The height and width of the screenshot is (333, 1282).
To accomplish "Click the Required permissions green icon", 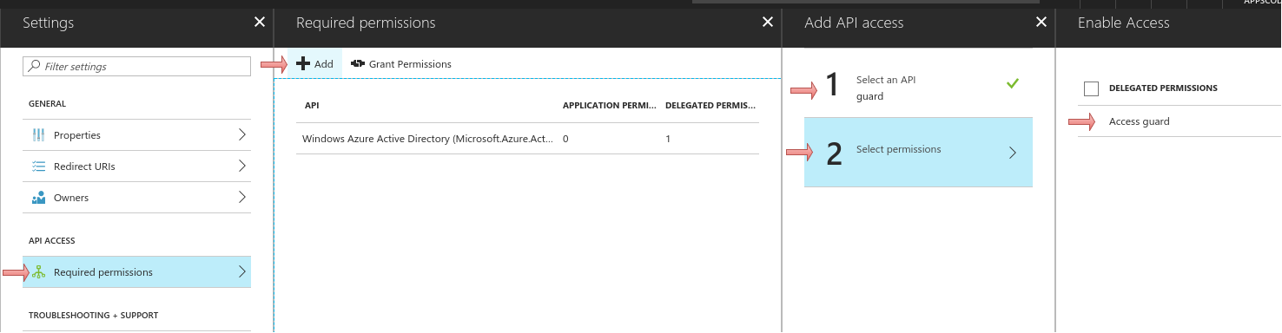I will 38,272.
